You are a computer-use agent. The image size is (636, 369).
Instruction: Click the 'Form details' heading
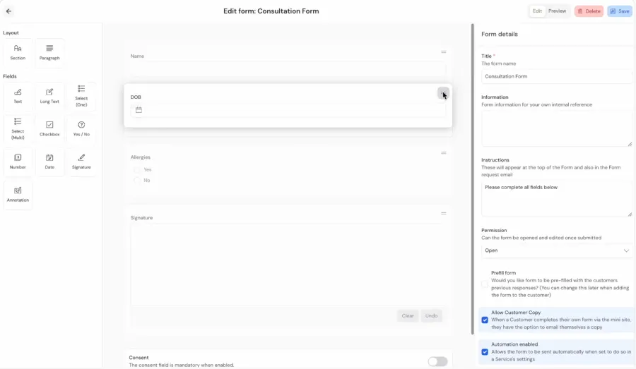click(500, 34)
